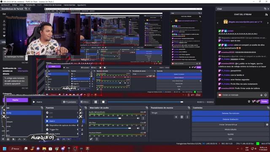Toggle visibility of Dispositivo de captura source
Image resolution: width=270 pixels, height=152 pixels.
[78, 125]
